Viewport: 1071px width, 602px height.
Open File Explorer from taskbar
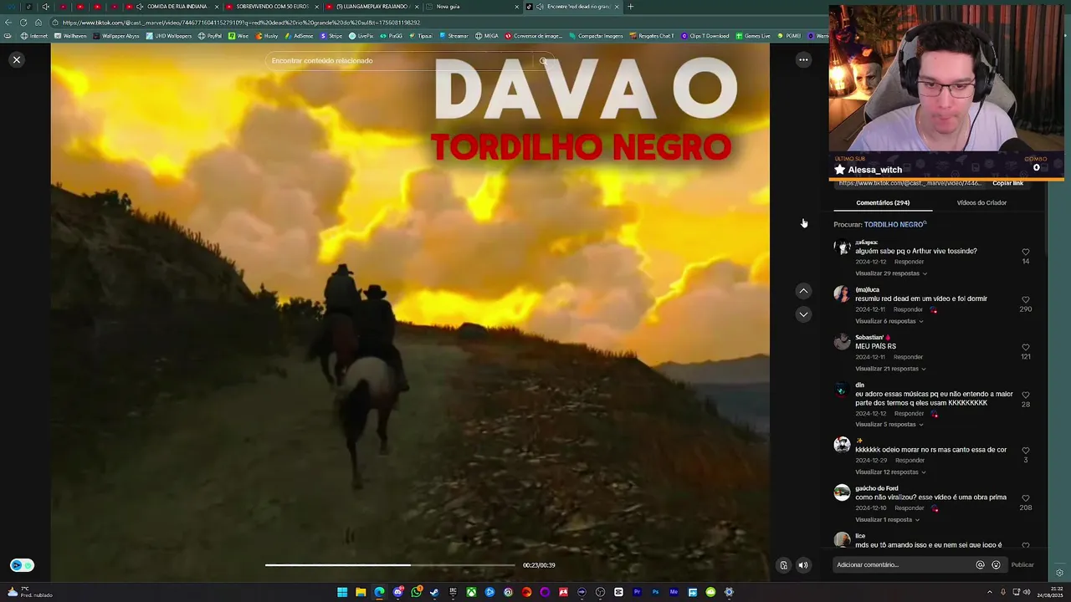pos(361,592)
